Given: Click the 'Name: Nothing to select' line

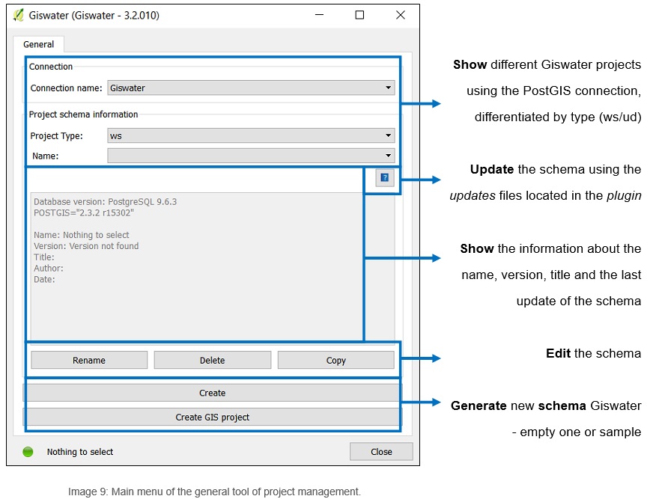Looking at the screenshot, I should pyautogui.click(x=81, y=235).
